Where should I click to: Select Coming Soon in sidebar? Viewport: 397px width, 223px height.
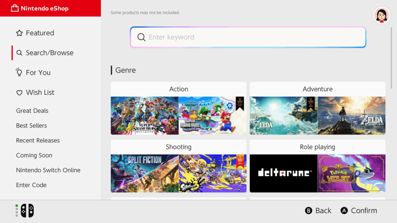pos(34,155)
